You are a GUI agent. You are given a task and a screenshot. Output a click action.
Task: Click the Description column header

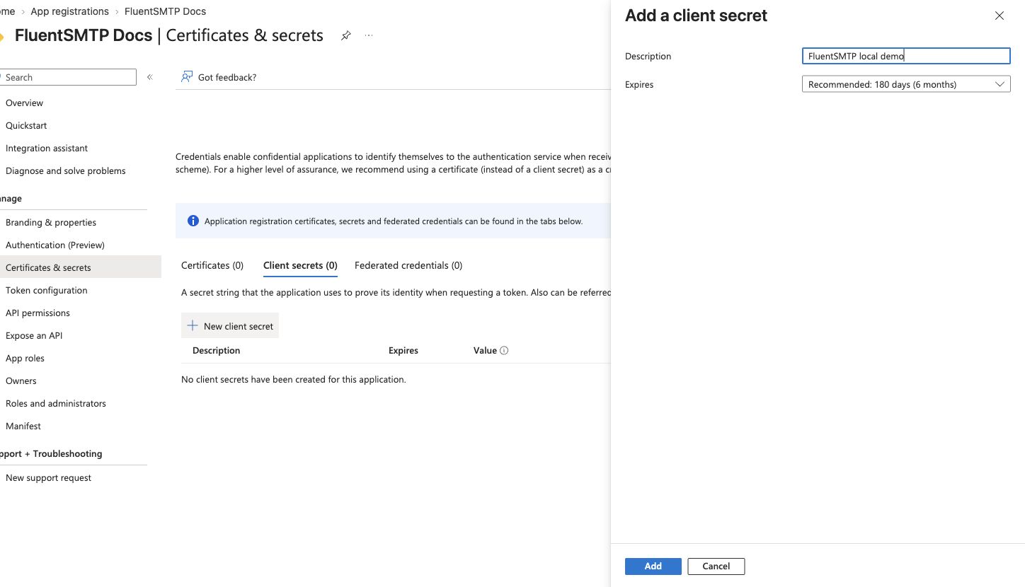(x=216, y=350)
